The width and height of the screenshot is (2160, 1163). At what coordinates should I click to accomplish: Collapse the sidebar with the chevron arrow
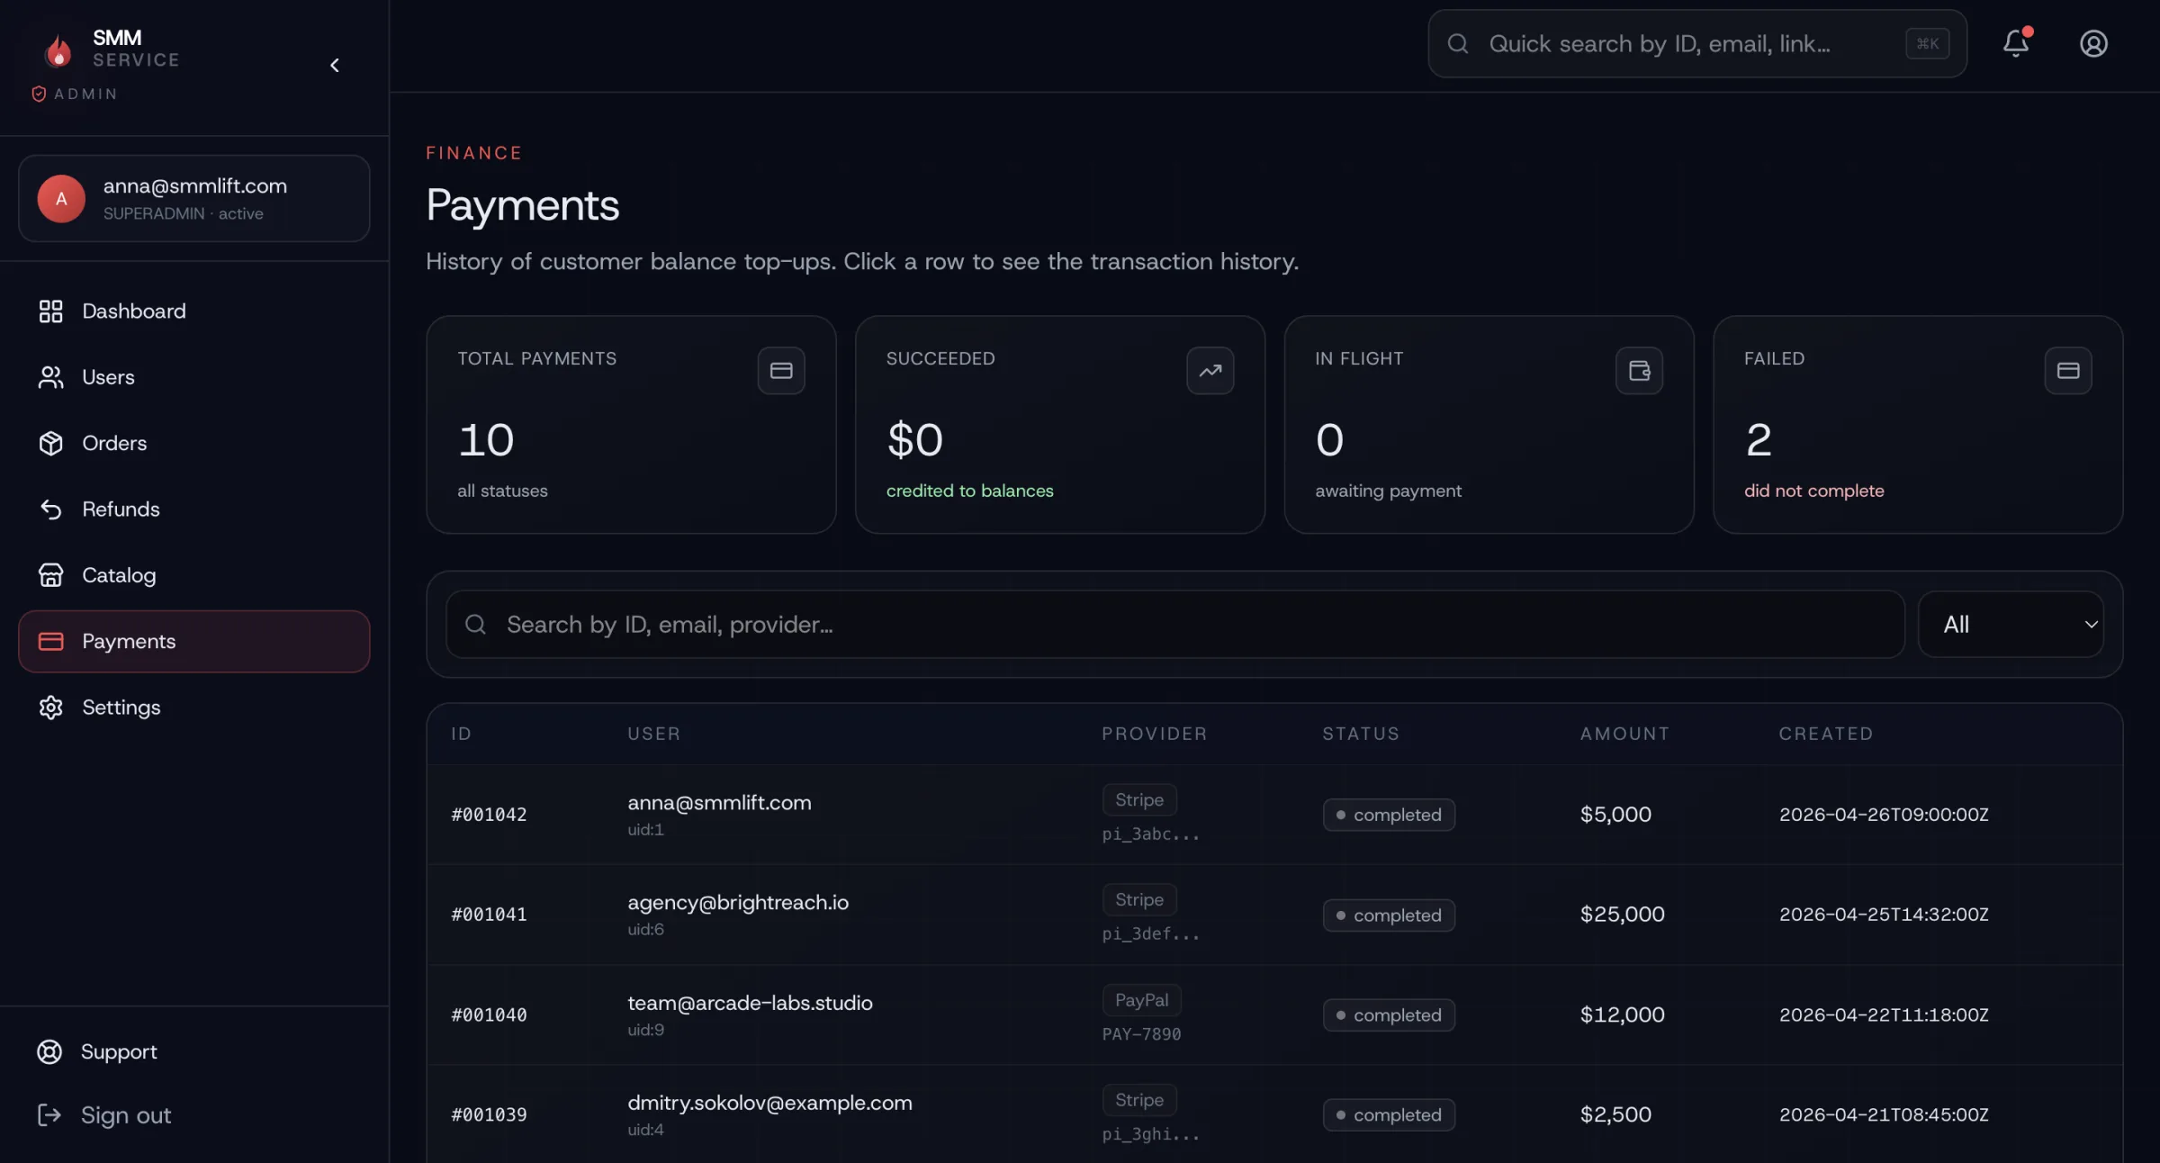pyautogui.click(x=335, y=65)
